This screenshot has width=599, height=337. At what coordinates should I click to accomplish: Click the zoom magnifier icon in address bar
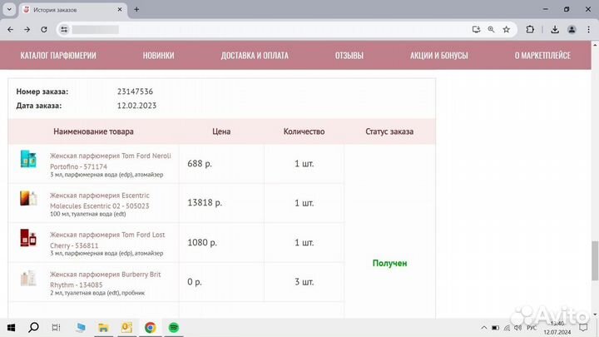tap(491, 29)
